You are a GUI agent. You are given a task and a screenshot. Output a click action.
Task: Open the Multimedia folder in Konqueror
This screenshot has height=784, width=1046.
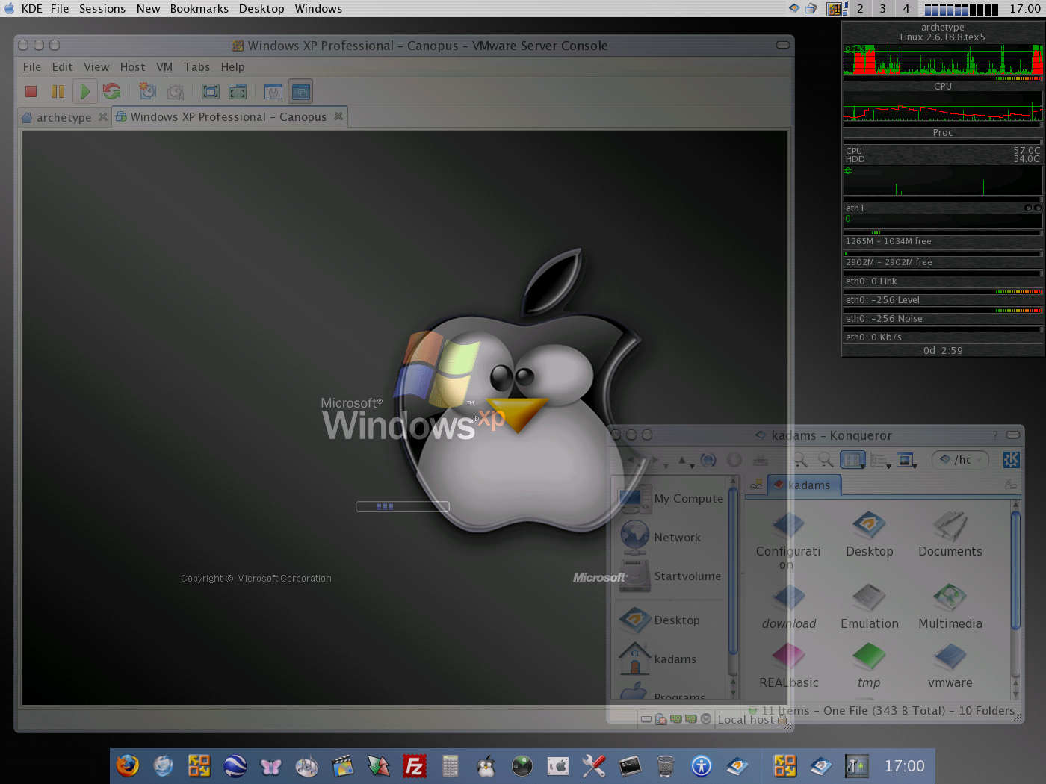(950, 606)
